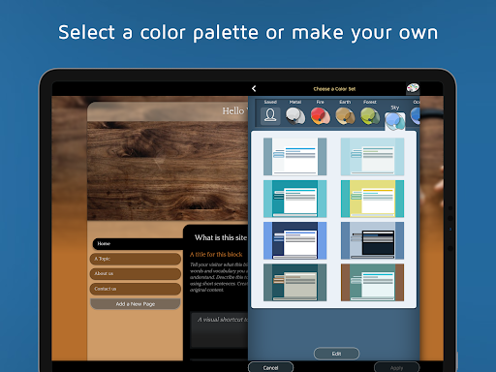Screen dimensions: 496x372
Task: Click the Edit button
Action: coord(336,354)
